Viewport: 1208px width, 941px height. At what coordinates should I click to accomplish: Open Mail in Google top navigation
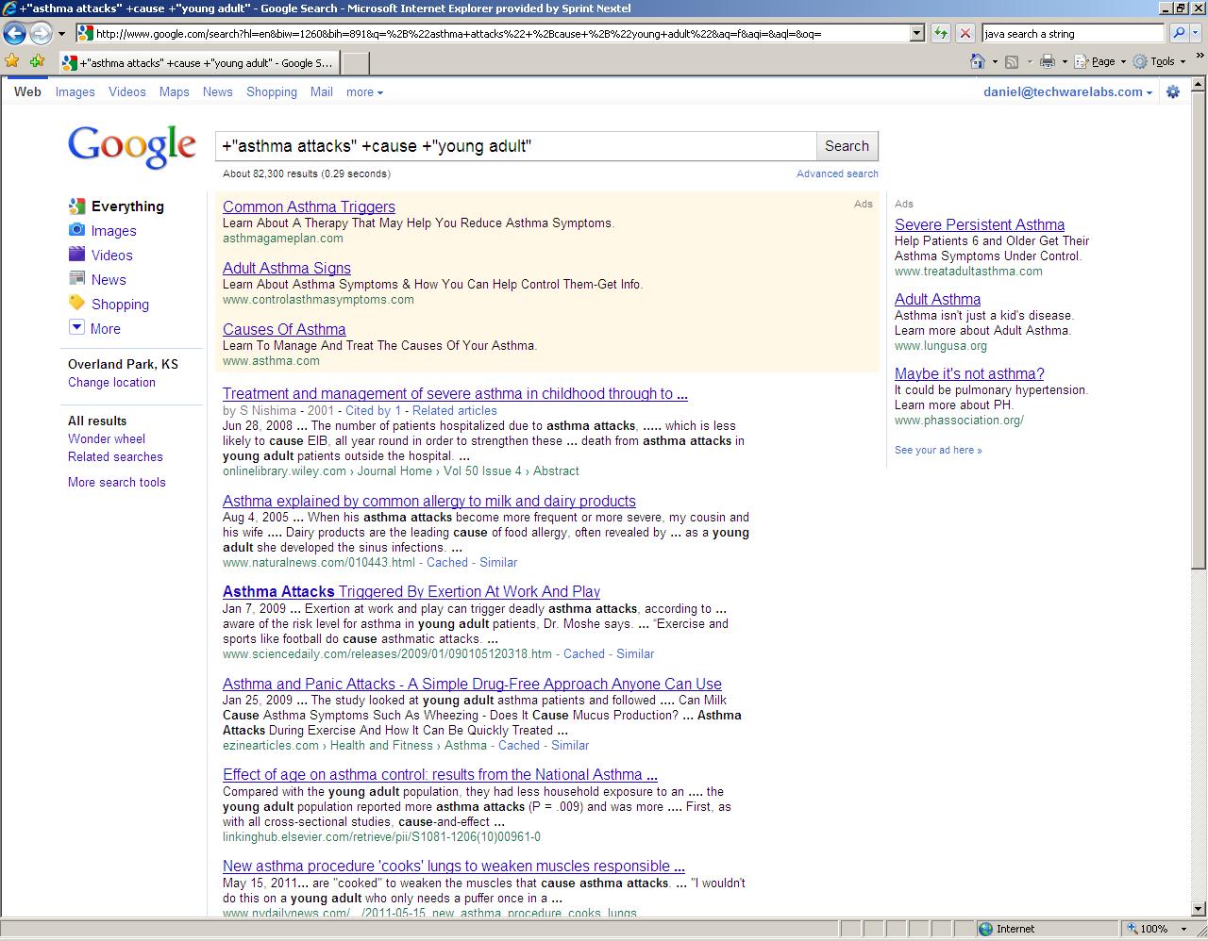pyautogui.click(x=322, y=92)
